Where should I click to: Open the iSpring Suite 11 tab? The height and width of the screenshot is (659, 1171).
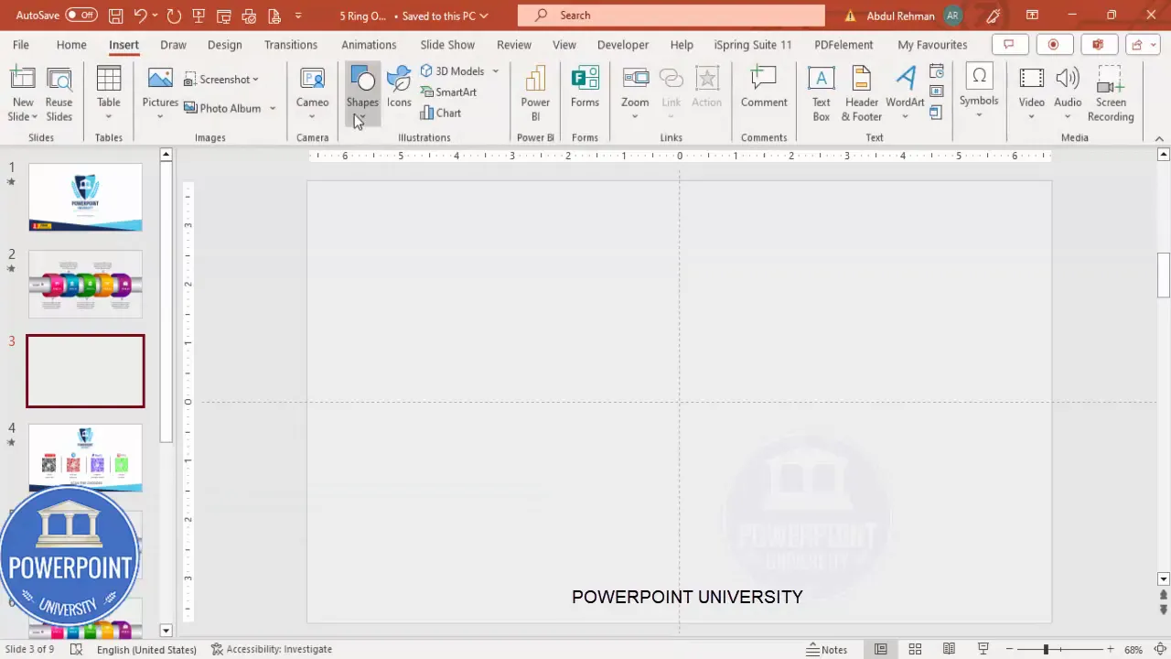(753, 45)
